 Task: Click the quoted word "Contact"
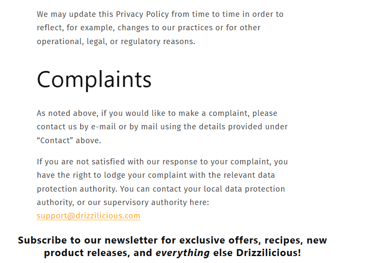[54, 141]
